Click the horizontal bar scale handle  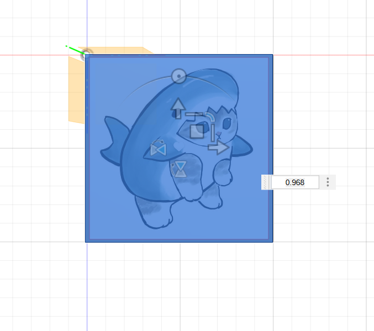pyautogui.click(x=194, y=114)
